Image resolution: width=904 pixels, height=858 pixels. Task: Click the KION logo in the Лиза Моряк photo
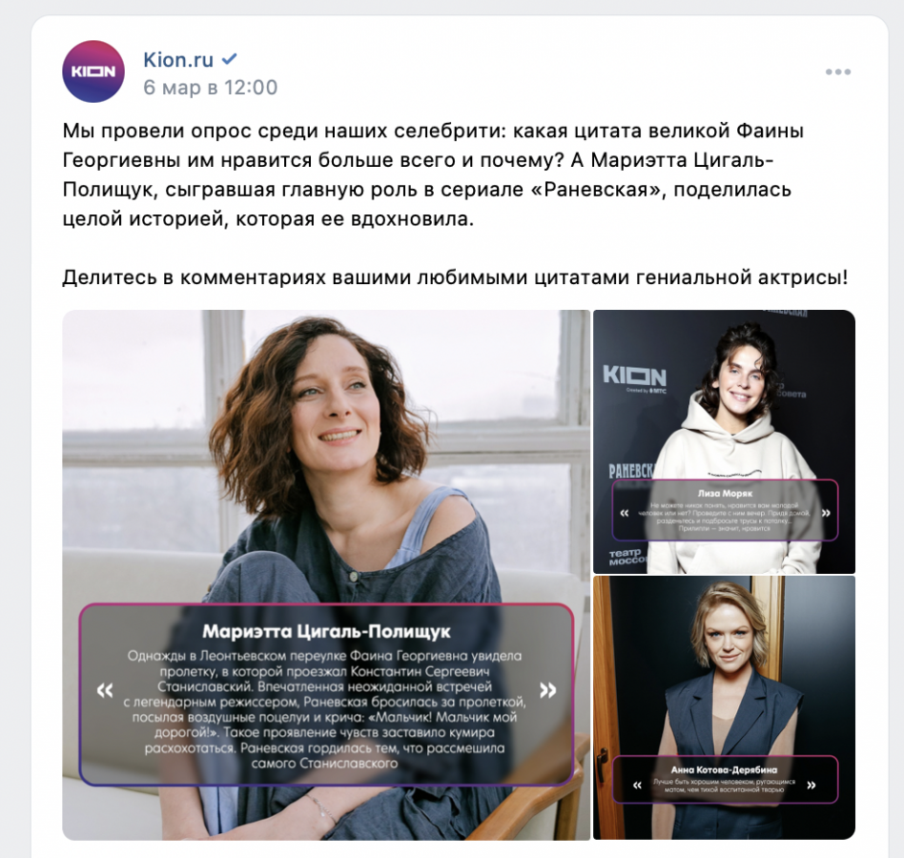pyautogui.click(x=634, y=378)
